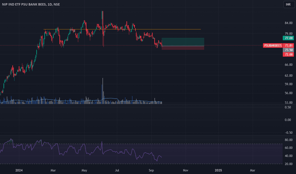Click the 40.00 RSI scale label
This screenshot has height=174, width=296.
tap(288, 156)
